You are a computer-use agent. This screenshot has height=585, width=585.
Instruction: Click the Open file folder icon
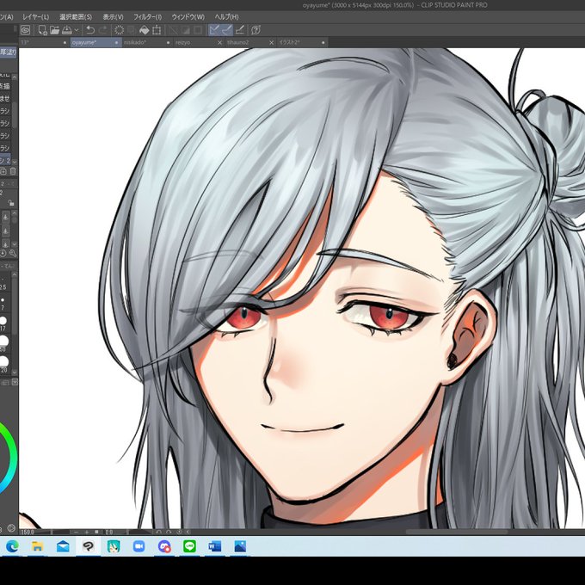click(x=54, y=30)
